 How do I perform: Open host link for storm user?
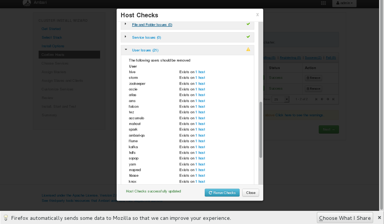(200, 77)
